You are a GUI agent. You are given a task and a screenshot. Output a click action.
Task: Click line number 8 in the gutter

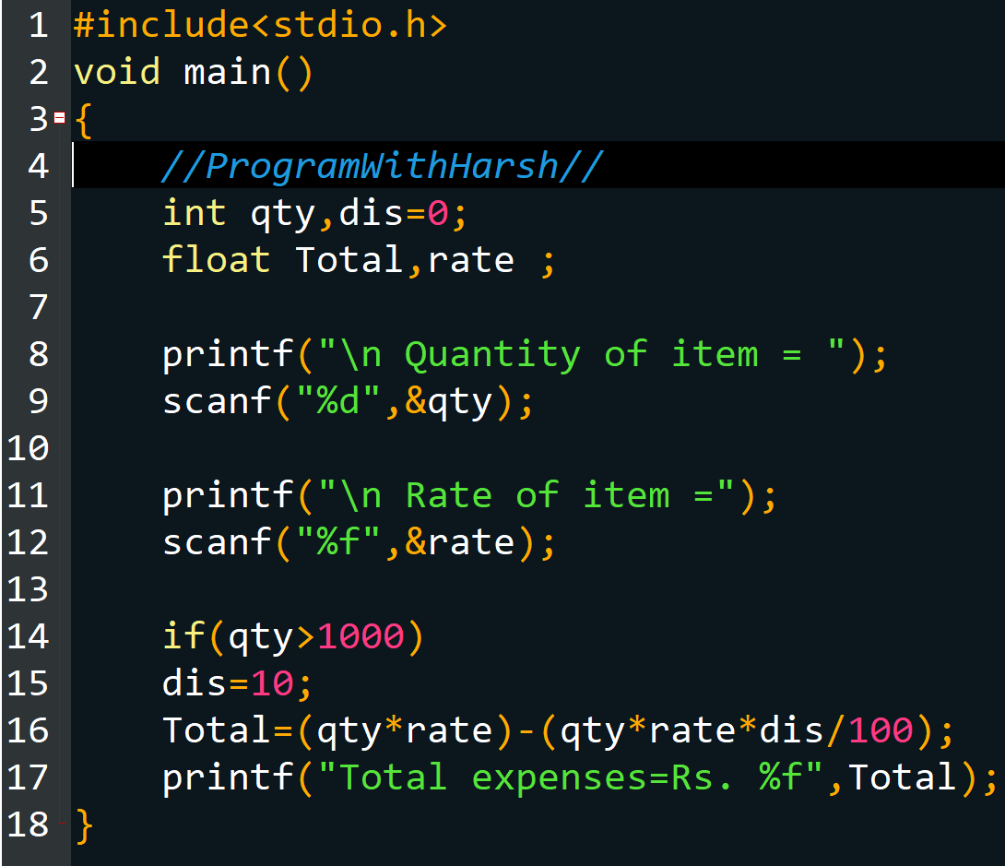click(x=39, y=354)
